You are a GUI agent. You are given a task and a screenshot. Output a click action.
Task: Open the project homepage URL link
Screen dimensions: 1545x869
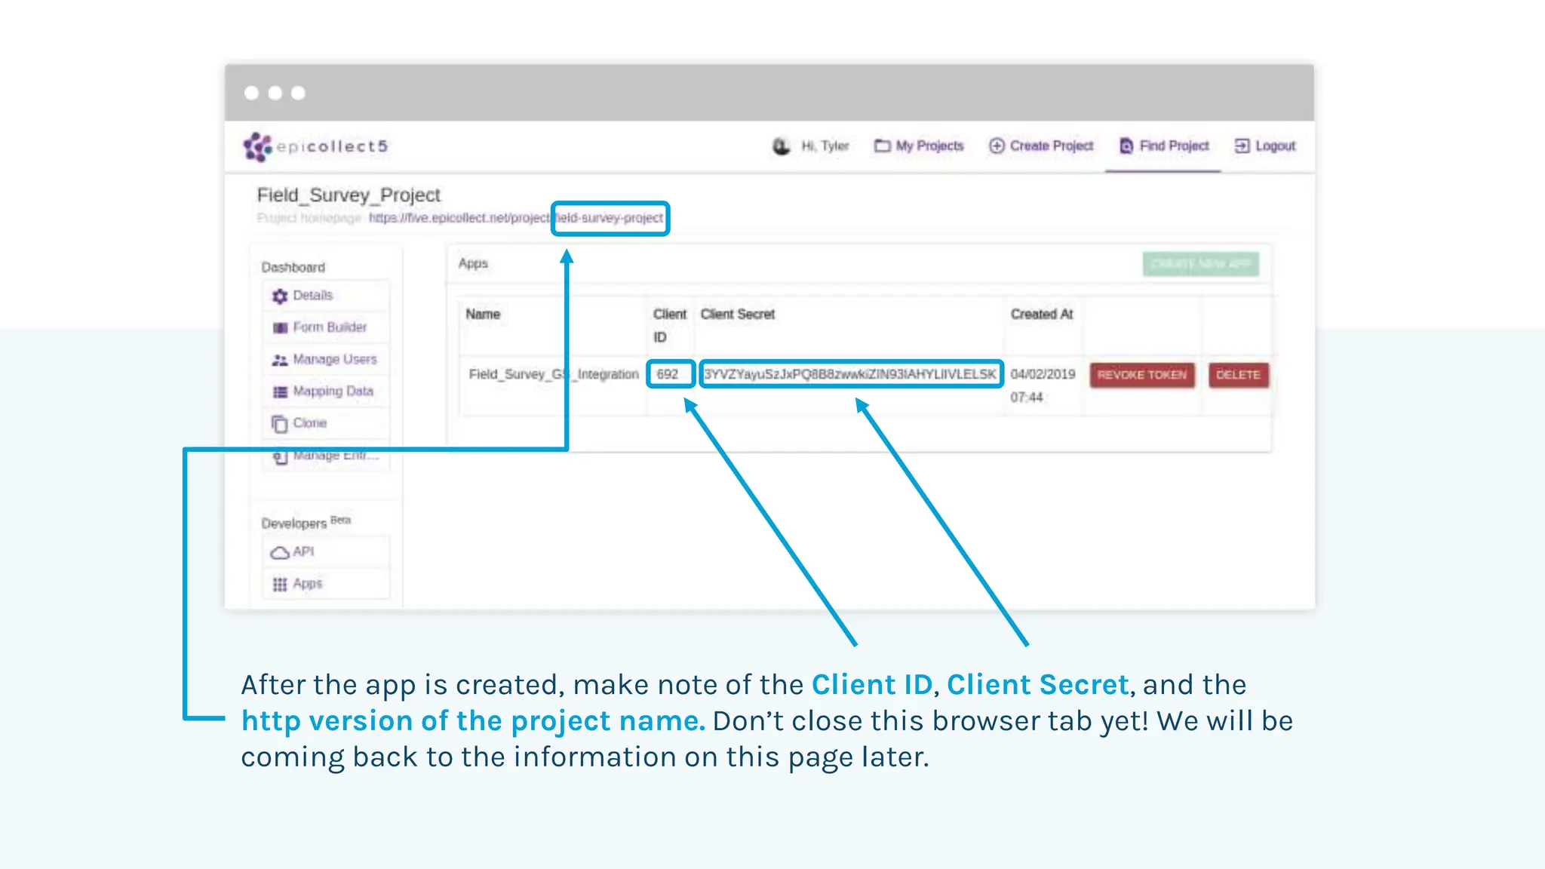point(516,218)
